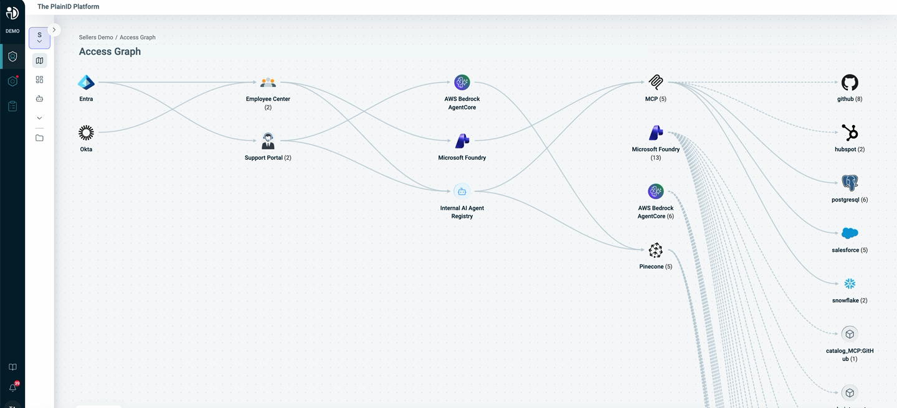Image resolution: width=897 pixels, height=408 pixels.
Task: Select the Pinecone (5) node icon
Action: (x=655, y=250)
